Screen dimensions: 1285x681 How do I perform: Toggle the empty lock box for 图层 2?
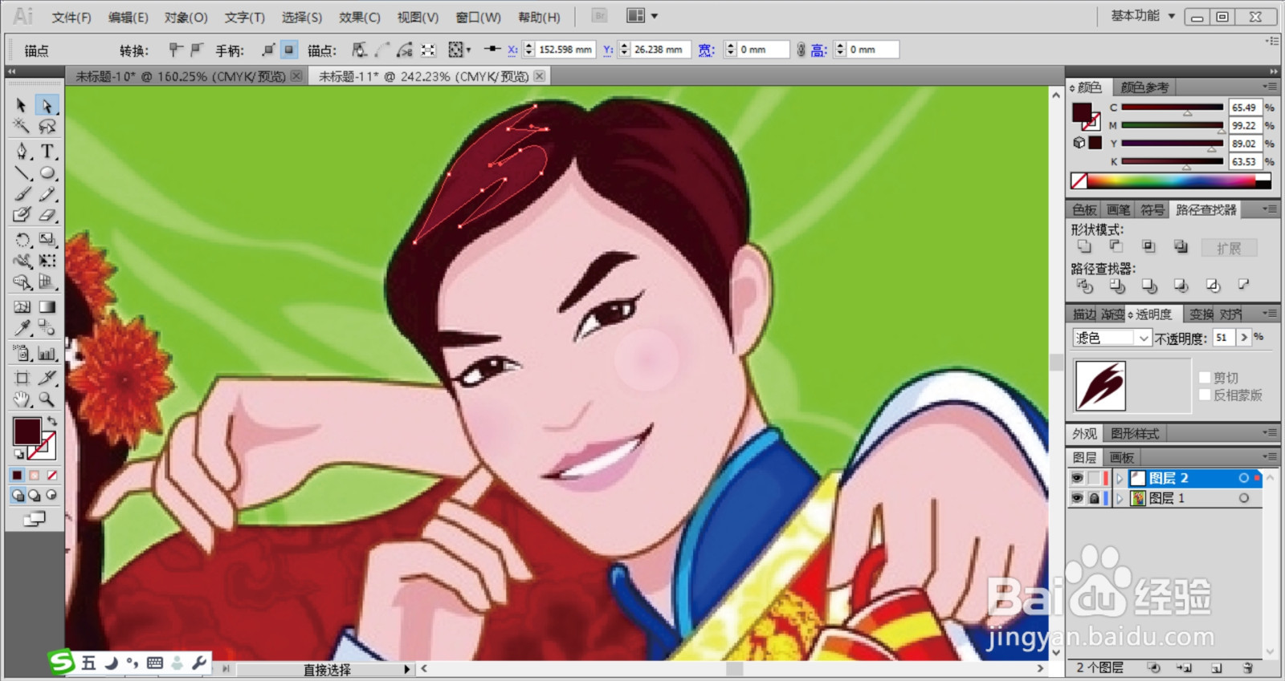1094,478
